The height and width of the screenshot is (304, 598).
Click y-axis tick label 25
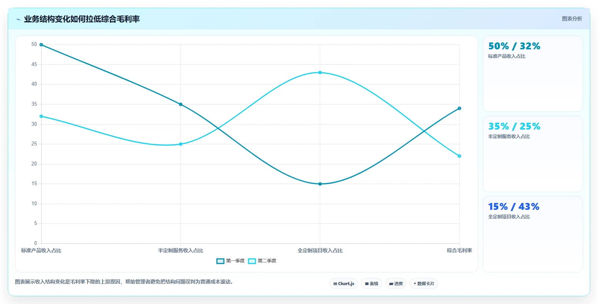pos(34,144)
